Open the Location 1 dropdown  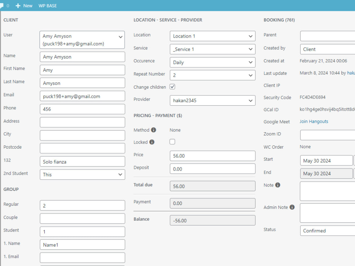coord(212,36)
